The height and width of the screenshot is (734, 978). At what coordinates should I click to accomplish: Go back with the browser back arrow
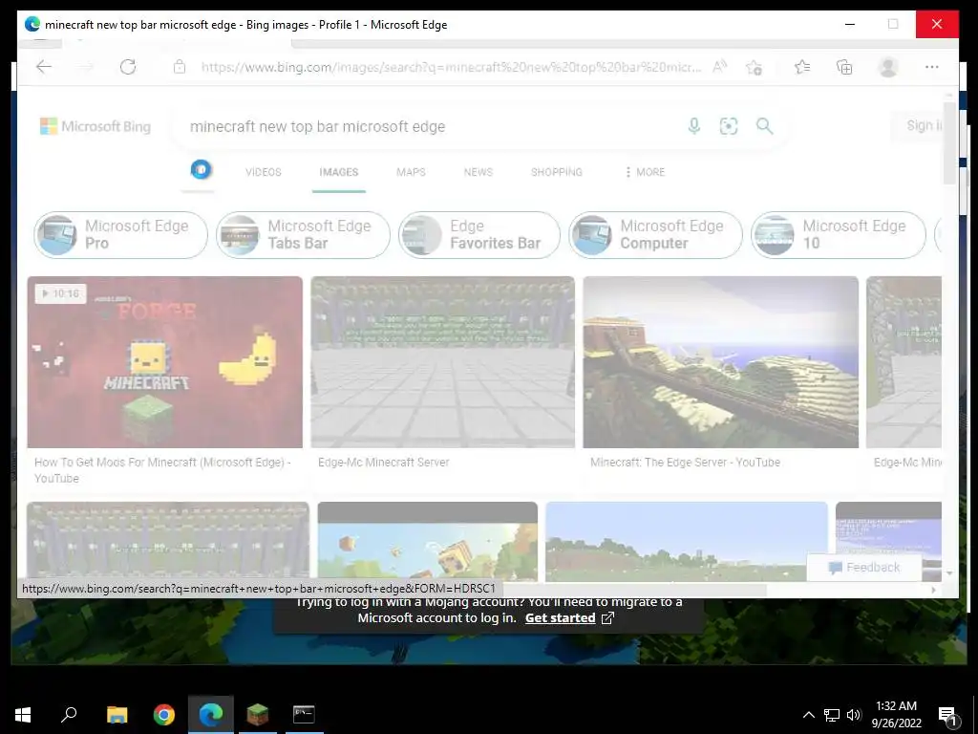click(44, 67)
